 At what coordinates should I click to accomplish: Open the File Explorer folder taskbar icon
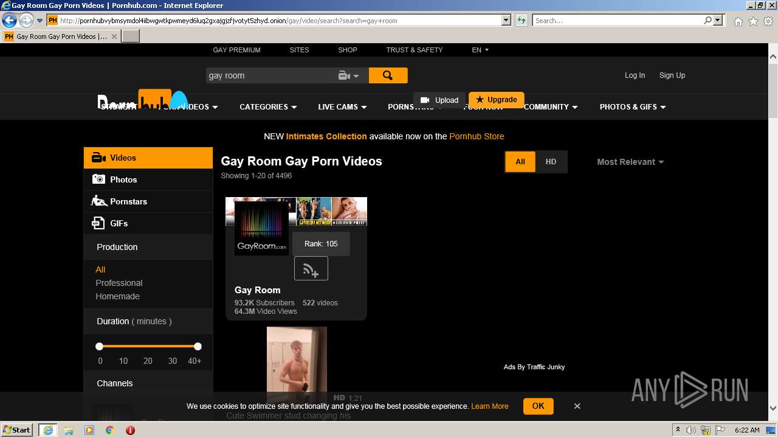click(69, 430)
